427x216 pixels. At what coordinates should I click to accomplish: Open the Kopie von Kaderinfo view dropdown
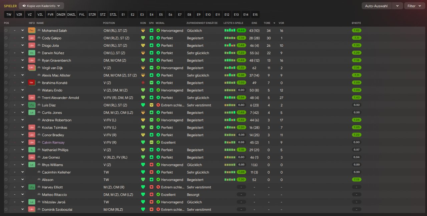tap(41, 6)
